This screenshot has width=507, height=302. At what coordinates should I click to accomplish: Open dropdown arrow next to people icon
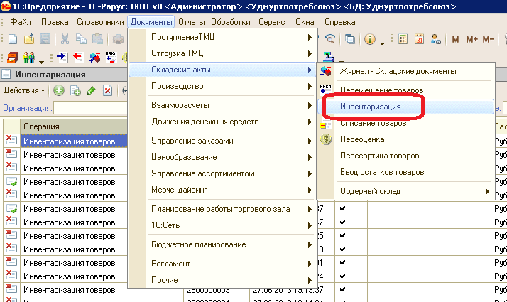[41, 62]
